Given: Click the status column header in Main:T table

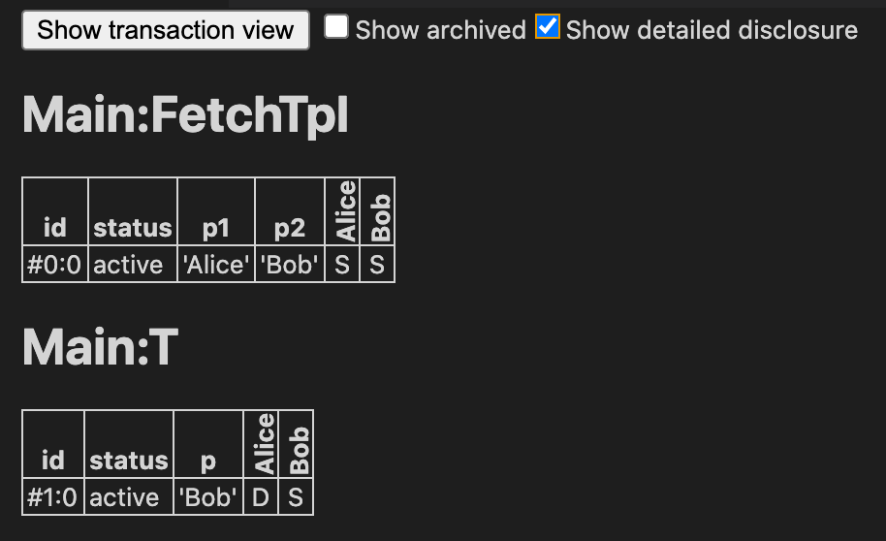Looking at the screenshot, I should point(129,461).
